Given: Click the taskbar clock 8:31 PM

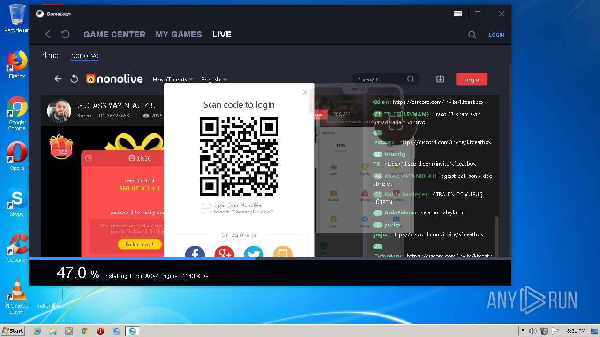Looking at the screenshot, I should pyautogui.click(x=576, y=331).
